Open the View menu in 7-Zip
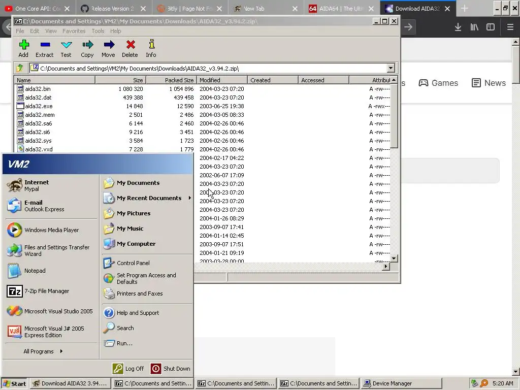 pyautogui.click(x=51, y=31)
